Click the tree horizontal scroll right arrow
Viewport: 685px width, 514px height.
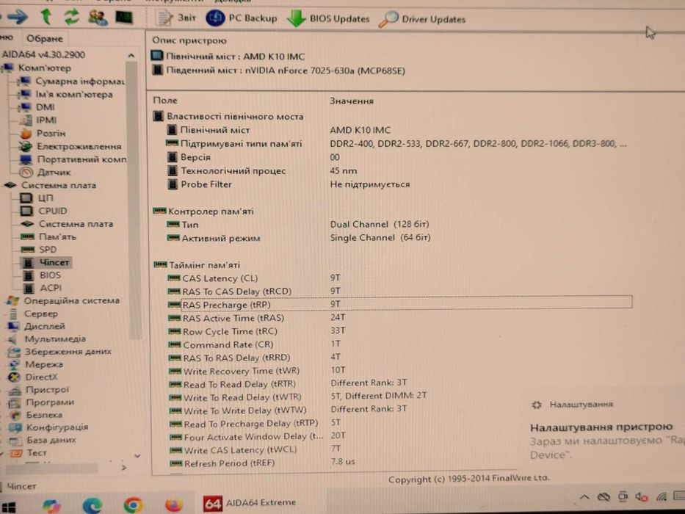coord(124,468)
